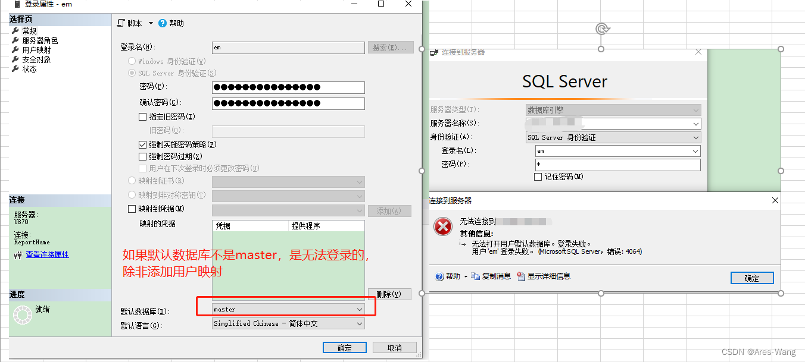The image size is (805, 362).
Task: Open the 服务器类型 dropdown
Action: coord(613,110)
